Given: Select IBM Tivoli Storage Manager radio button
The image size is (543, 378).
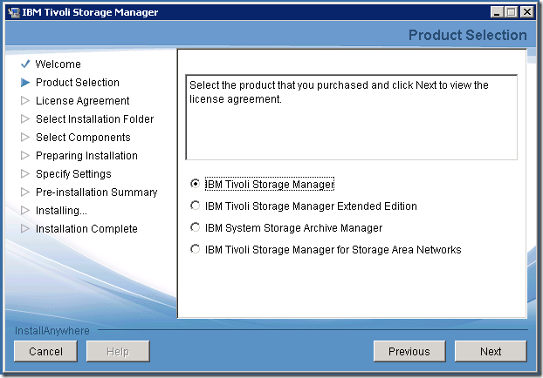Looking at the screenshot, I should coord(195,184).
